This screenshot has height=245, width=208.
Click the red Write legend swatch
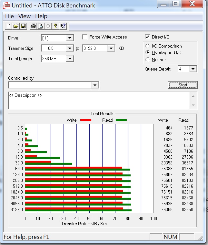coord(86,120)
